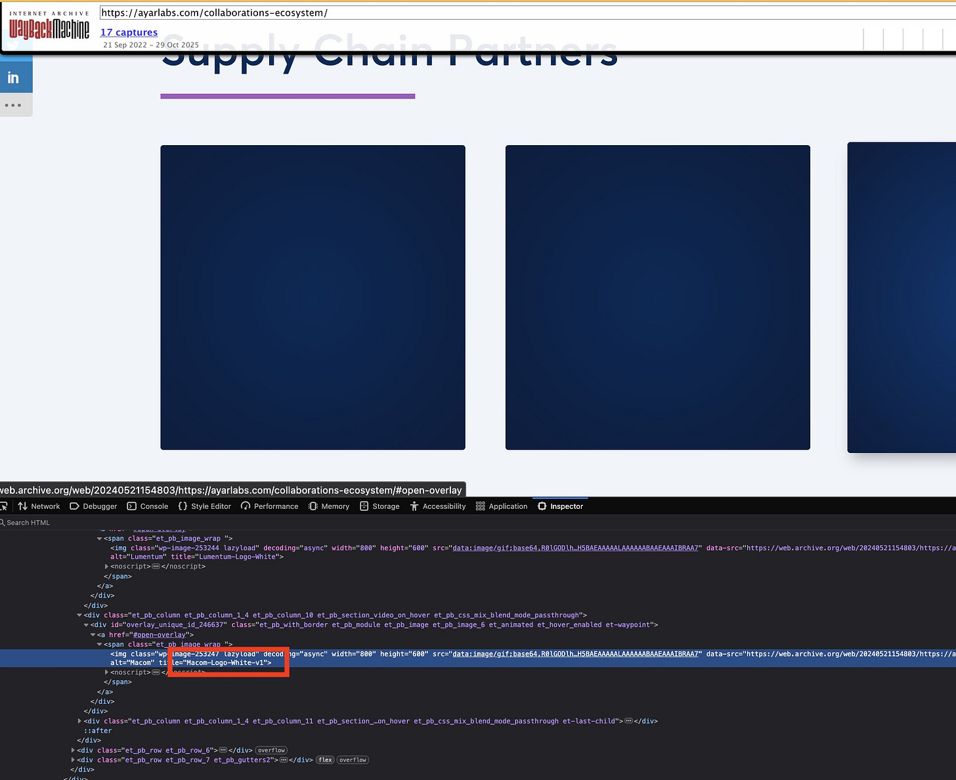The width and height of the screenshot is (956, 780).
Task: Open the 17 captures link
Action: [129, 32]
